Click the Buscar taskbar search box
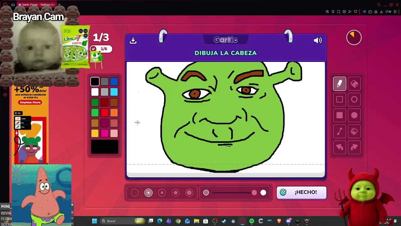 123,221
